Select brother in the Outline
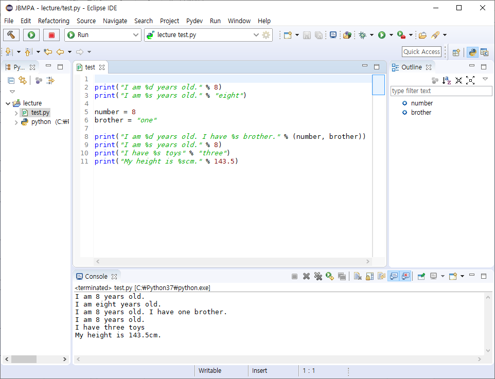Viewport: 495px width, 379px height. coord(421,113)
